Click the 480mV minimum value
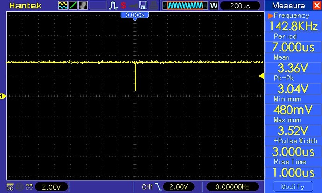This screenshot has width=322, height=193. [x=293, y=110]
